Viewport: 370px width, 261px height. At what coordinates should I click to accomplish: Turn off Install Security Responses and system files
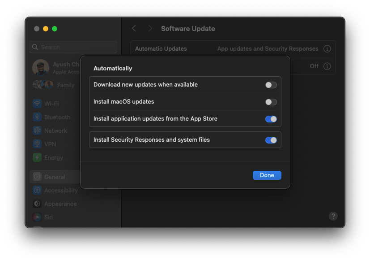pyautogui.click(x=271, y=140)
